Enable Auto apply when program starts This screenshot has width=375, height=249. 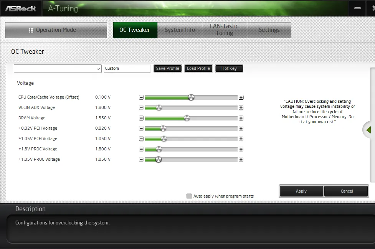click(x=189, y=196)
